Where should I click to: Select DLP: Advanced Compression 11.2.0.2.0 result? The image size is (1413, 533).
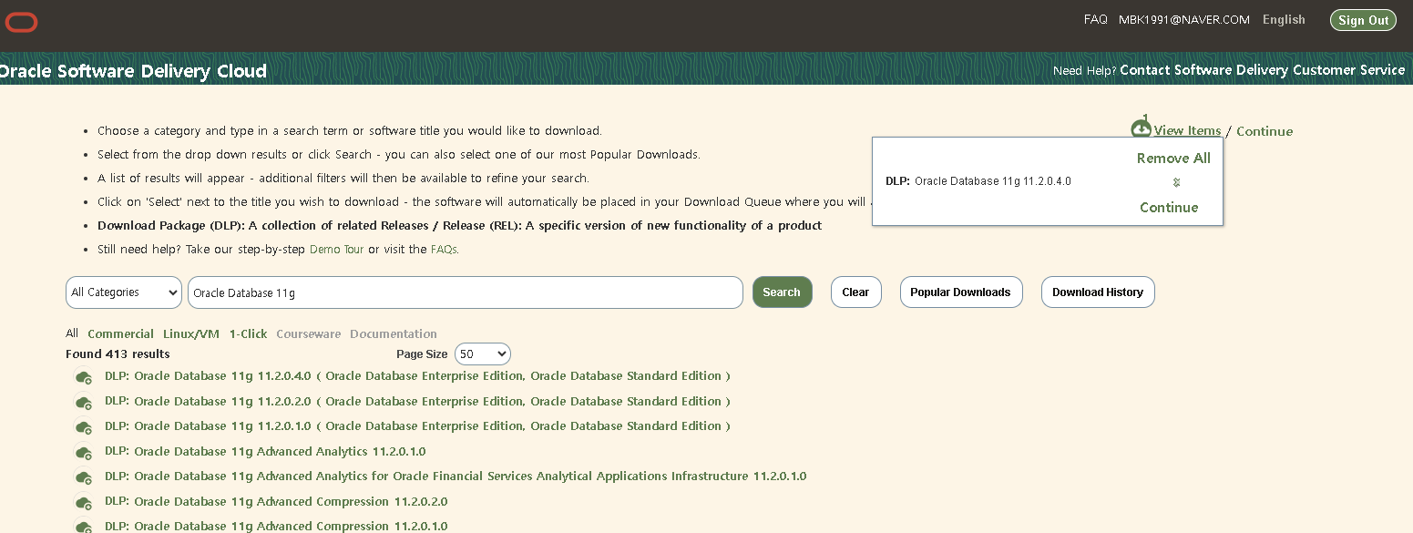276,502
